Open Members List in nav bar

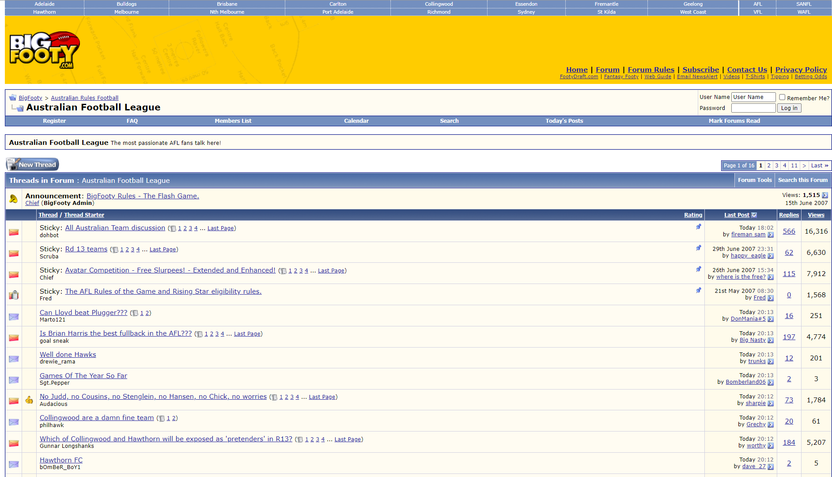[x=233, y=121]
